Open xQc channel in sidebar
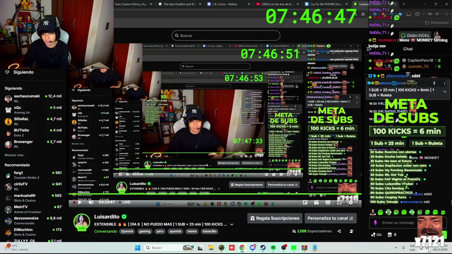 [x=34, y=110]
